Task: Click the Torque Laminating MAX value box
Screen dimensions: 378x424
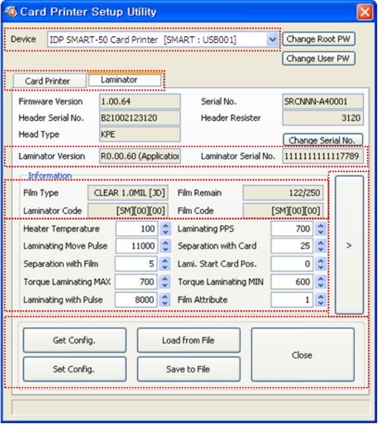Action: (x=136, y=282)
